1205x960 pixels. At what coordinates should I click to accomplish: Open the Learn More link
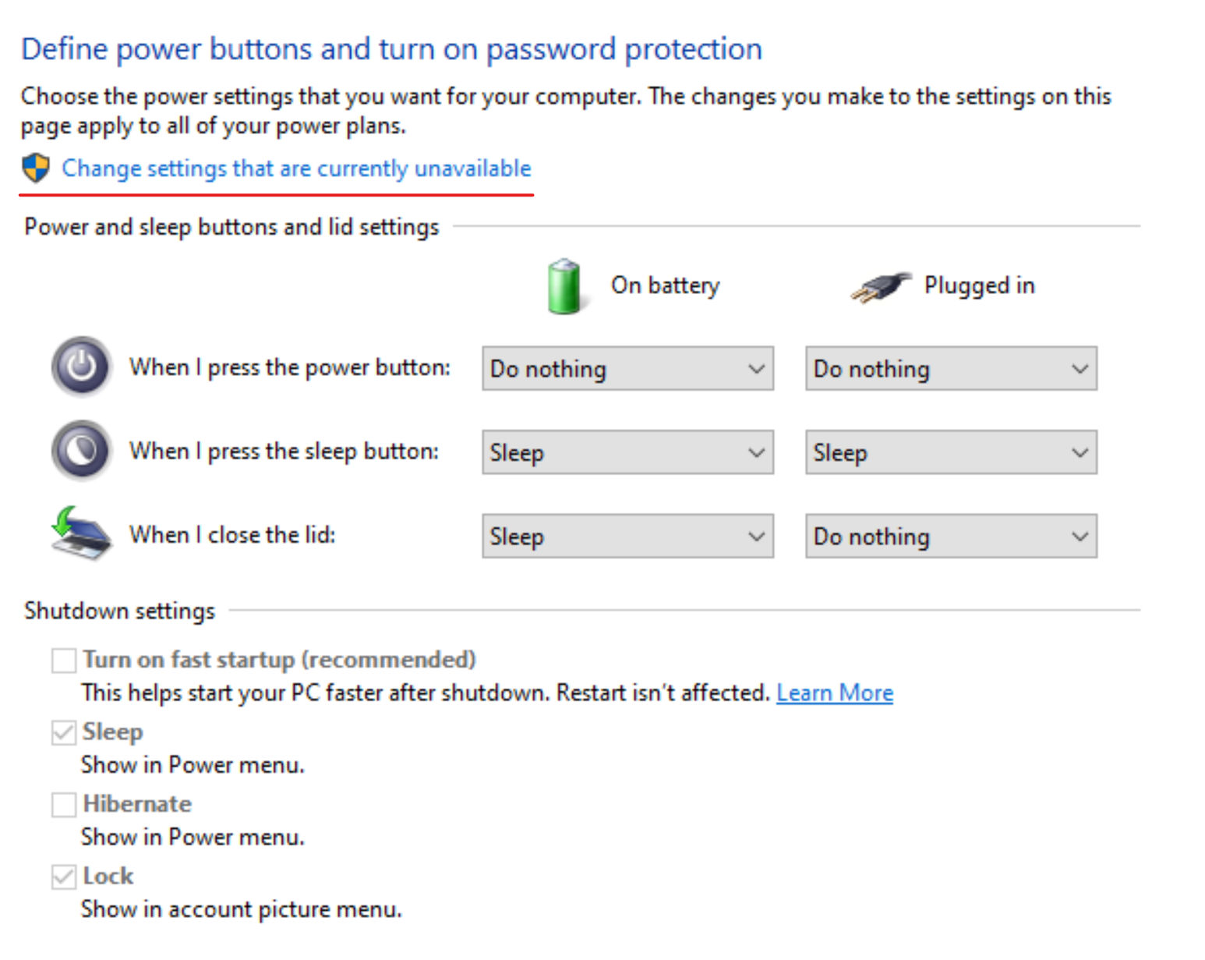[834, 693]
